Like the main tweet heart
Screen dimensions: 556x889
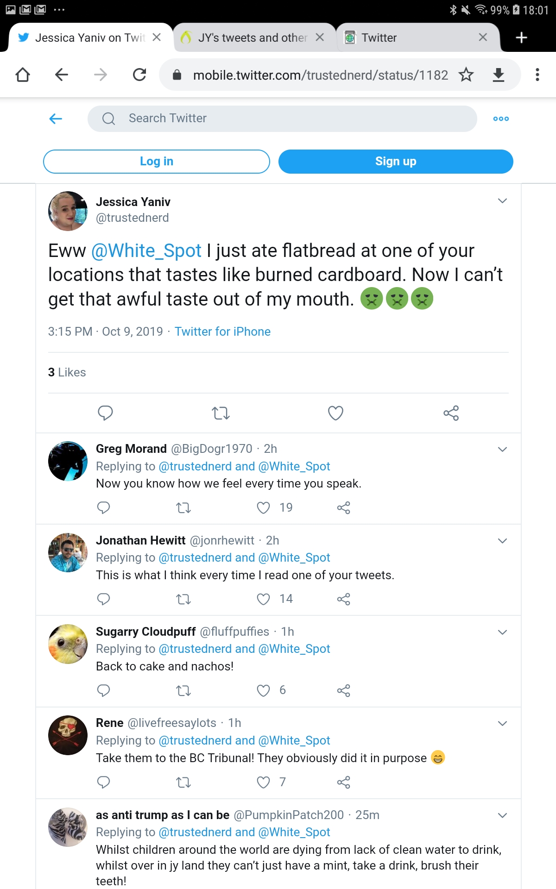(335, 413)
